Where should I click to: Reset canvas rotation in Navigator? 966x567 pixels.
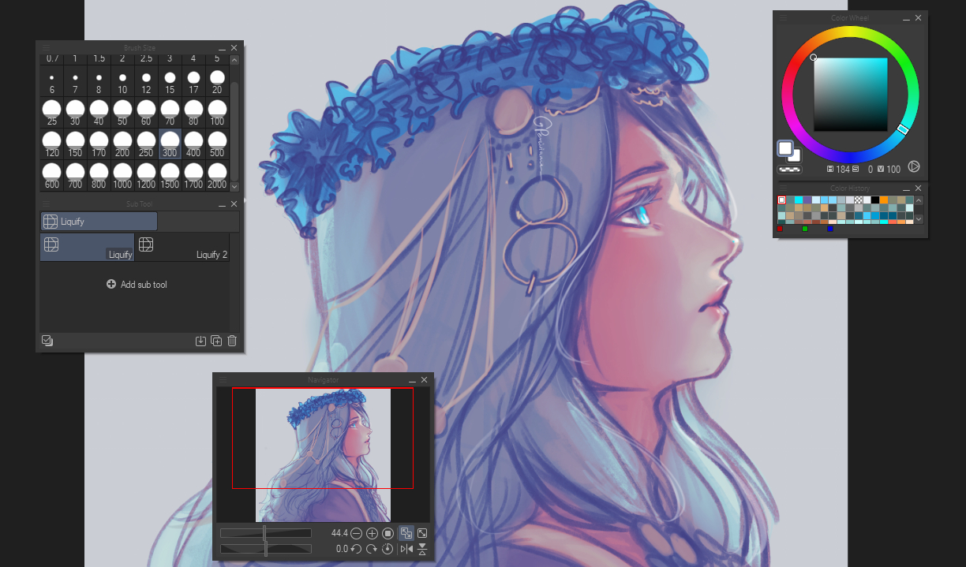click(x=388, y=549)
